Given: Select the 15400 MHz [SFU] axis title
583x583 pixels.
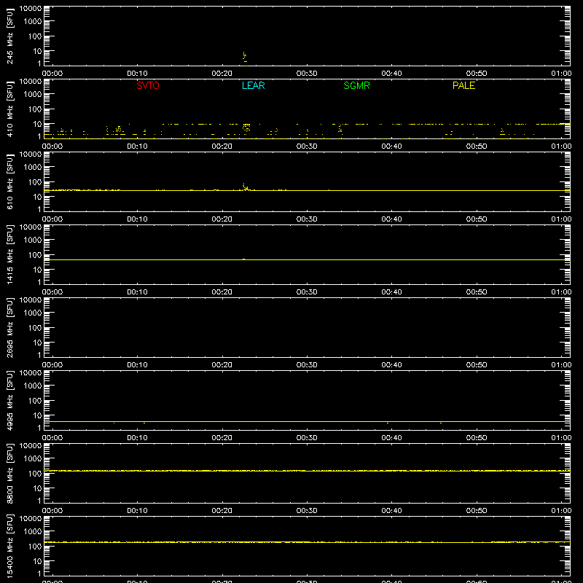Looking at the screenshot, I should pos(9,546).
